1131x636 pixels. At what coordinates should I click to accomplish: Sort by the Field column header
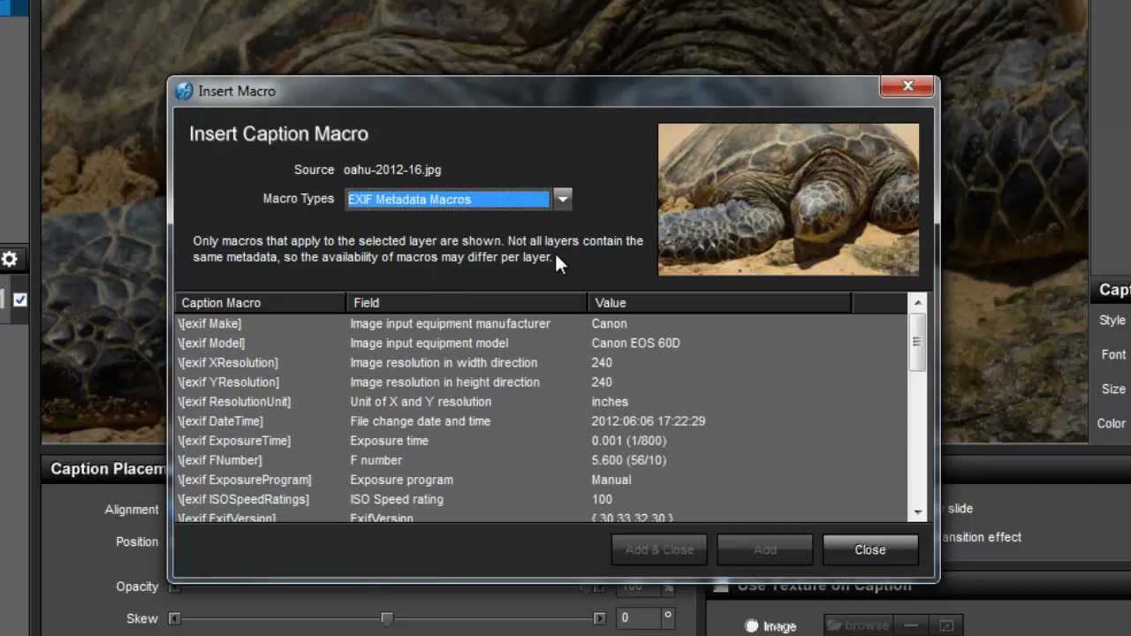click(467, 303)
